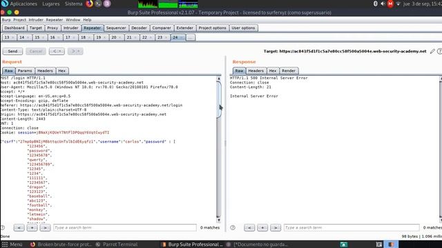Open the Repeater menu in the menu bar
Image resolution: width=442 pixels, height=248 pixels.
(55, 20)
